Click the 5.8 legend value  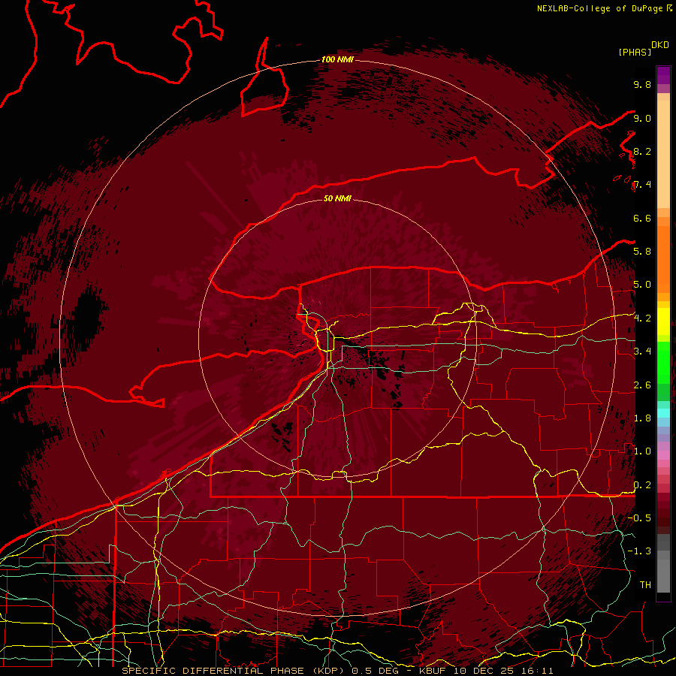coord(642,251)
